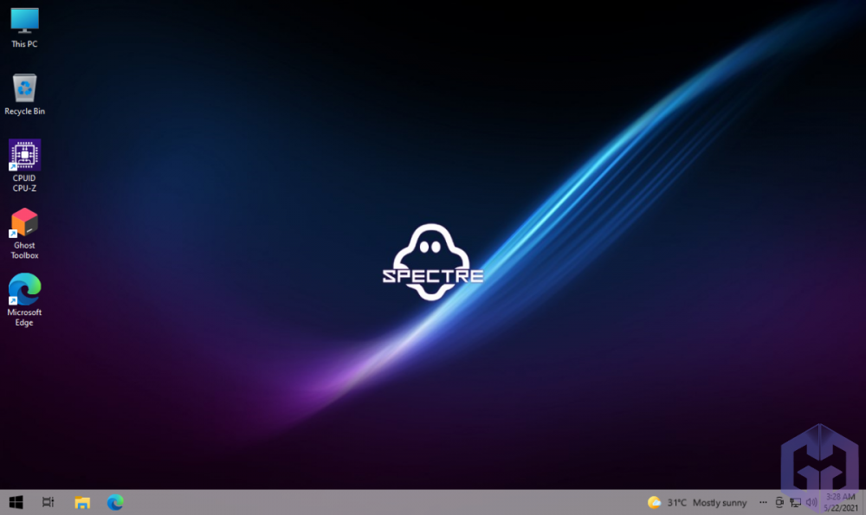Launch Edge from the taskbar
The image size is (866, 515).
(x=113, y=502)
